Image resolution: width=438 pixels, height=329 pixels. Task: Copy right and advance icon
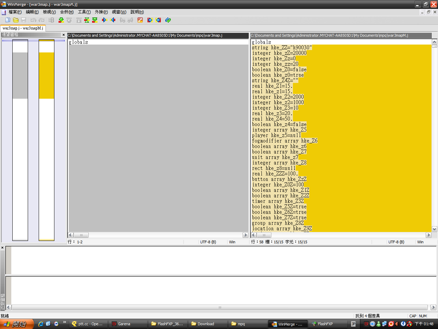click(x=123, y=20)
